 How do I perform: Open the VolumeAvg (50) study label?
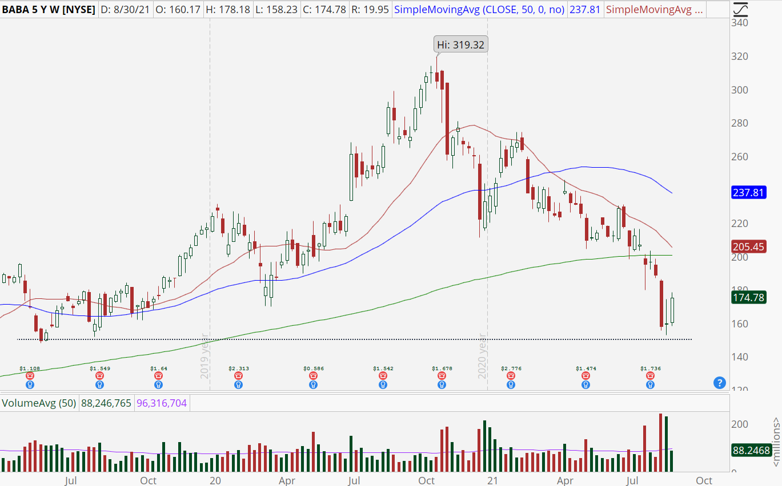pos(39,403)
